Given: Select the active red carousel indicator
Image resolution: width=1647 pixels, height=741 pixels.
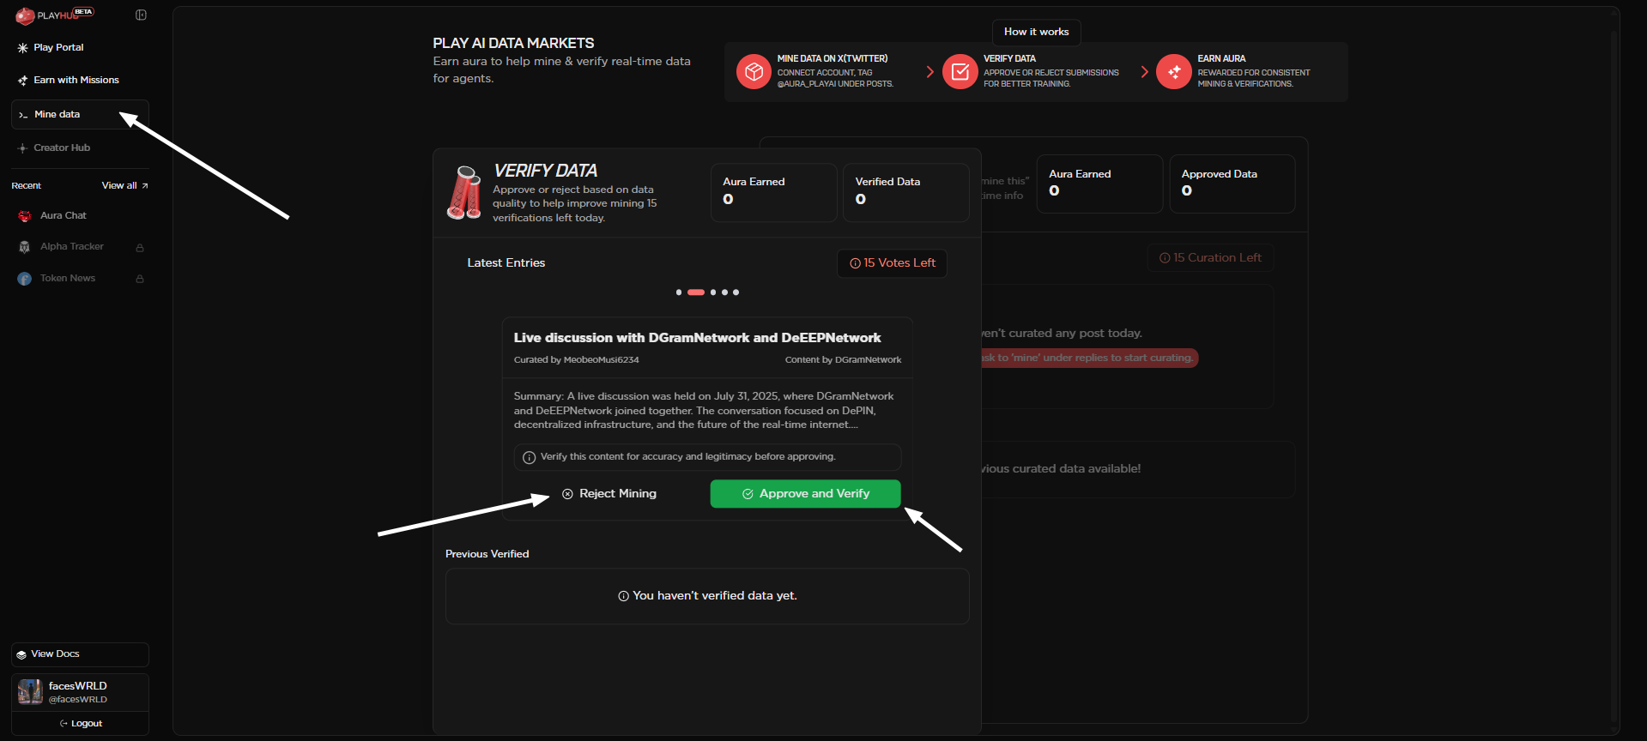Looking at the screenshot, I should (696, 292).
